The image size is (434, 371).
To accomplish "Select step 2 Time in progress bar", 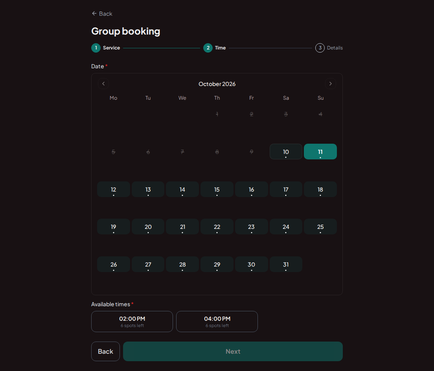I will (x=215, y=48).
